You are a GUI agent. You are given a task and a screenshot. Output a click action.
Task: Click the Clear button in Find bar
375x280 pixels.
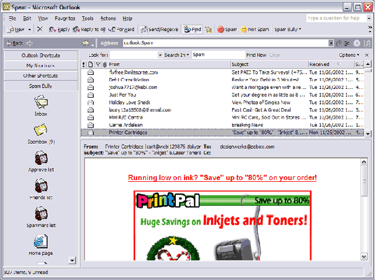click(x=275, y=55)
